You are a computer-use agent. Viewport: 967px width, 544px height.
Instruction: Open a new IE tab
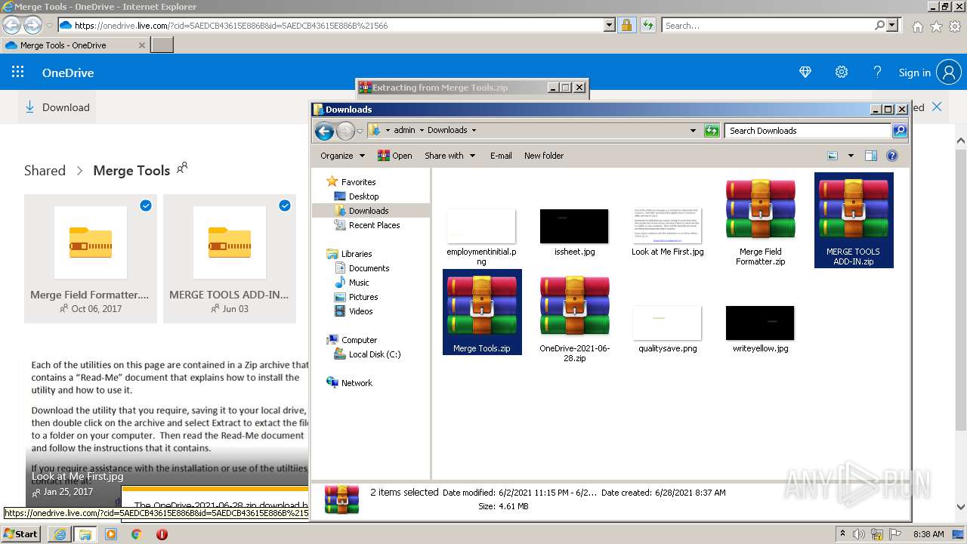tap(162, 45)
